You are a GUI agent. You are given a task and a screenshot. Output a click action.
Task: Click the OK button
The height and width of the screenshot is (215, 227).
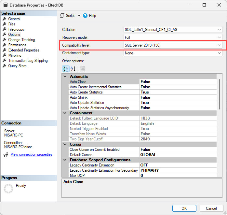click(184, 208)
